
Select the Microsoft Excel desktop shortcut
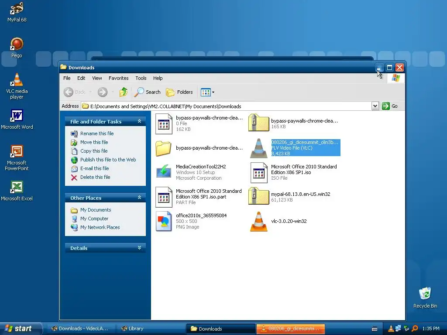click(17, 191)
